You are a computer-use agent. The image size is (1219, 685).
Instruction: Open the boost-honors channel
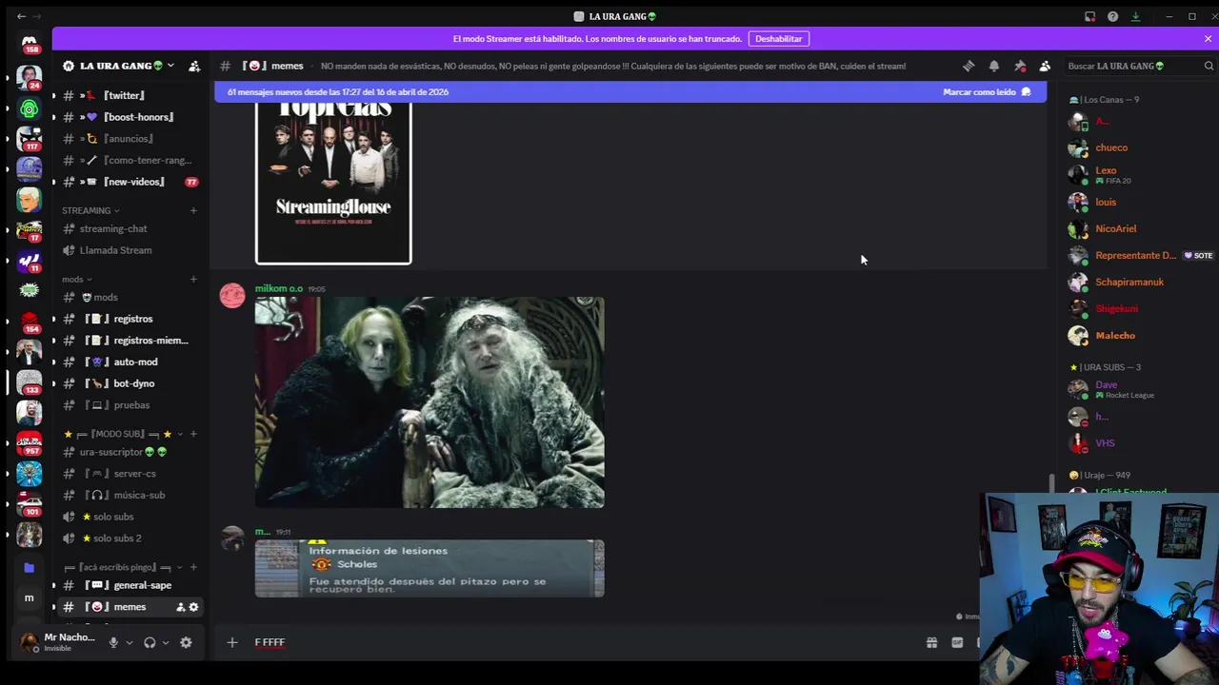coord(130,117)
